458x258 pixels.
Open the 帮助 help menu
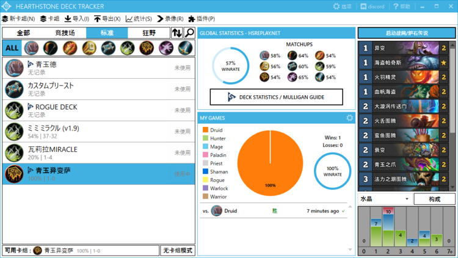pyautogui.click(x=402, y=7)
